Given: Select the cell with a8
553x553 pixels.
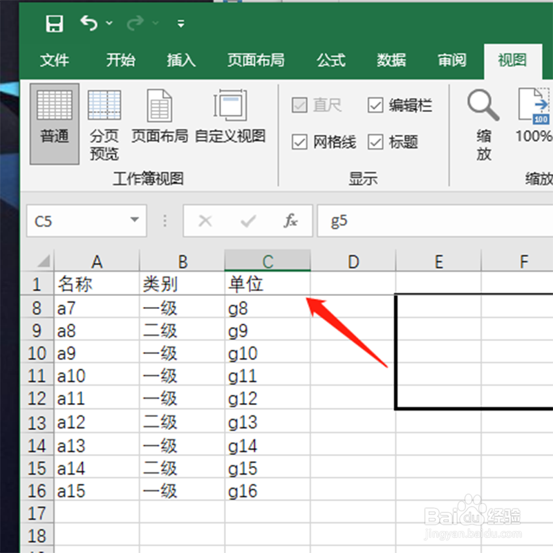Looking at the screenshot, I should pos(97,330).
